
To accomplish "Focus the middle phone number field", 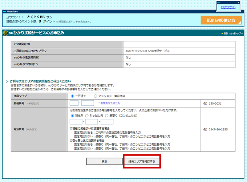I will pos(91,122).
